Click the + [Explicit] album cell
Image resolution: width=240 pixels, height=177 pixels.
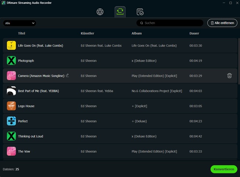139,106
